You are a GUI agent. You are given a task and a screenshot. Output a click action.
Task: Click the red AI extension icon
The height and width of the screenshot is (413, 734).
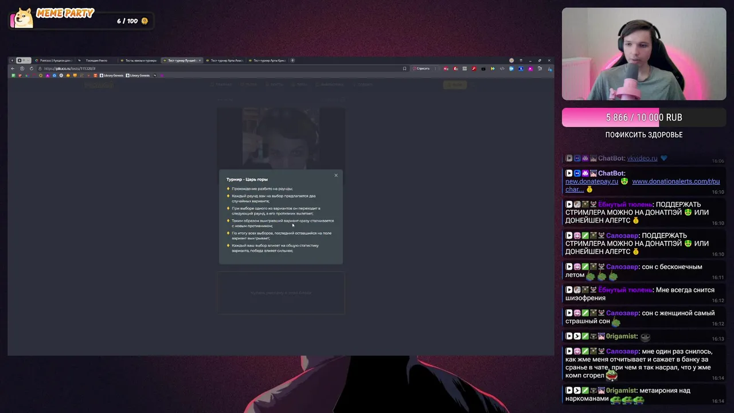click(x=446, y=69)
